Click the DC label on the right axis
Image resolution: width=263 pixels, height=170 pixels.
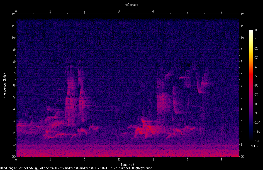(242, 156)
